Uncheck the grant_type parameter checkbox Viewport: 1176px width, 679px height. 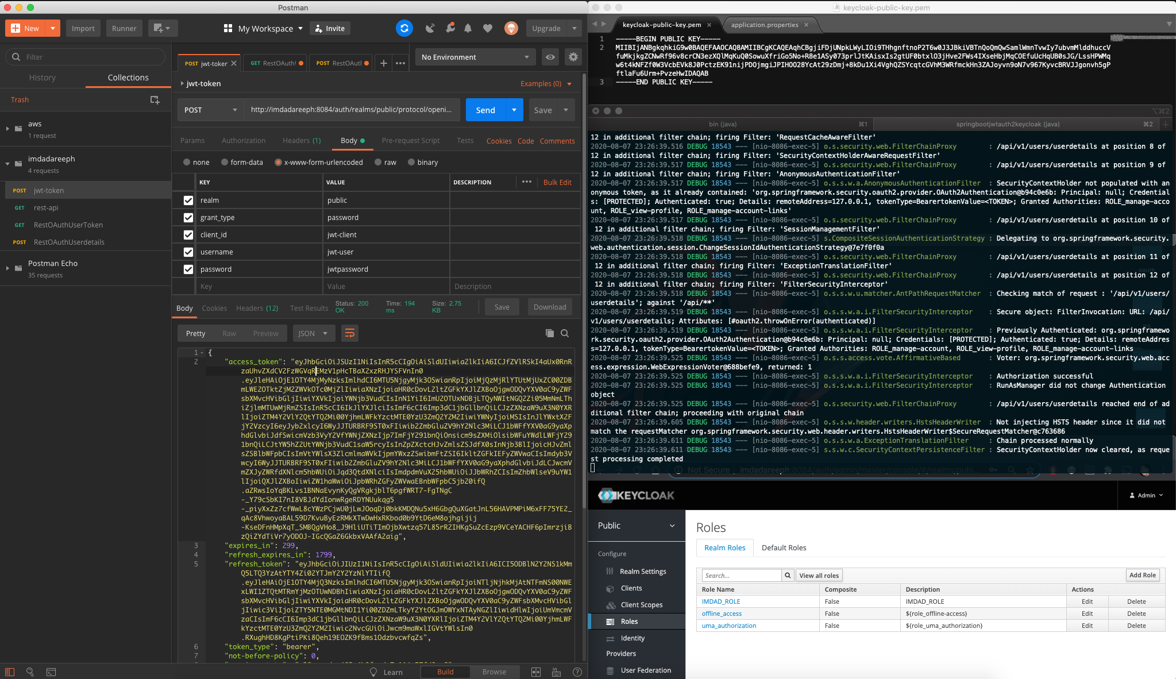188,218
